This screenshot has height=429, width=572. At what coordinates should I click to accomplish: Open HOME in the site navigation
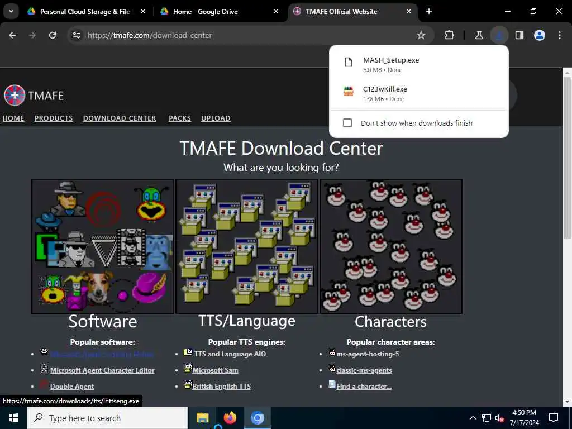[13, 118]
